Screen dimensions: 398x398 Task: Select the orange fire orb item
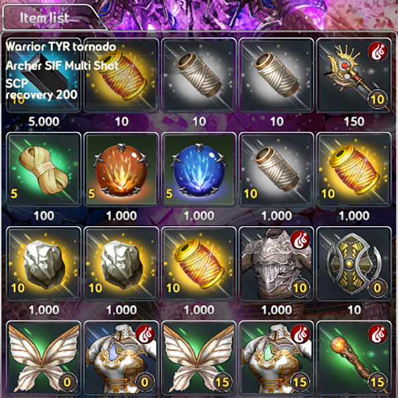tap(121, 169)
